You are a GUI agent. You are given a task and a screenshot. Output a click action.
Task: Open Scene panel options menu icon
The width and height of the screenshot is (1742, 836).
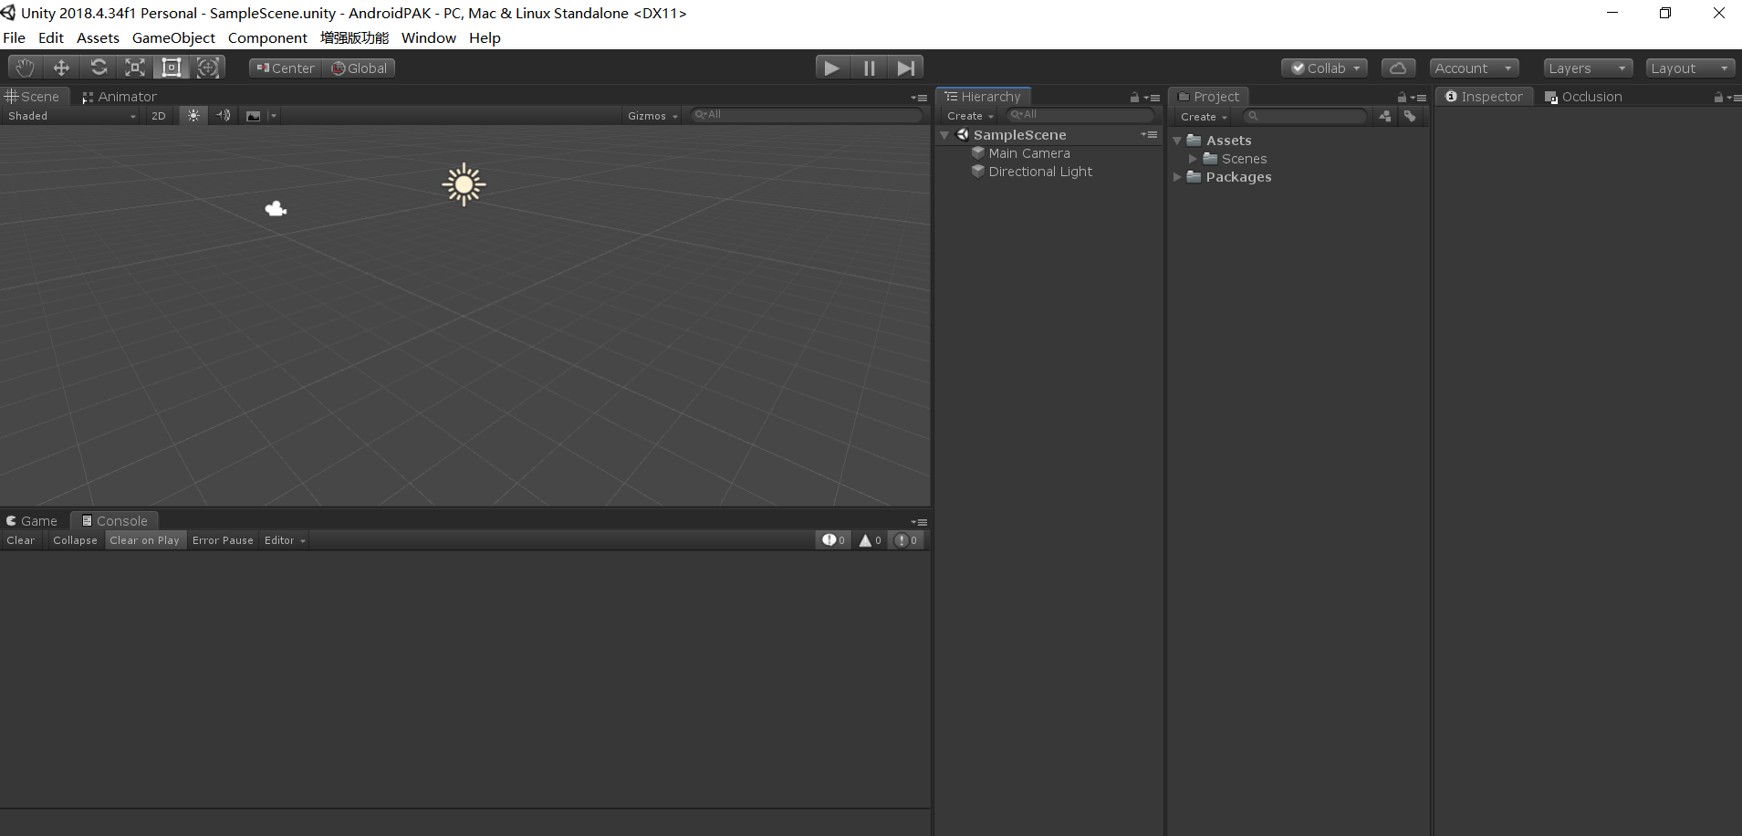point(919,98)
